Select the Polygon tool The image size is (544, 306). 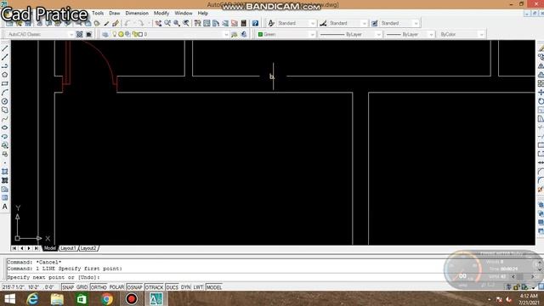[5, 75]
